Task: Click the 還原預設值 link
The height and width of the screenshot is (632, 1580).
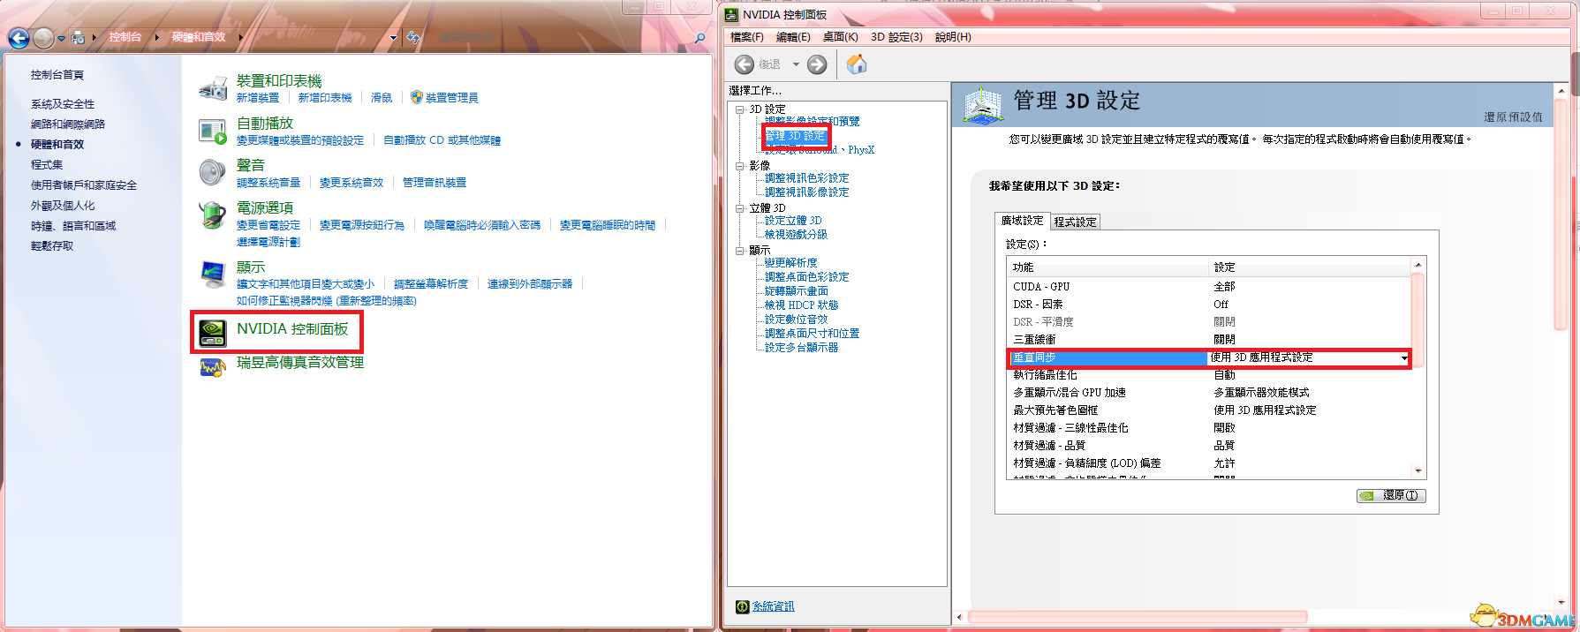Action: coord(1513,117)
